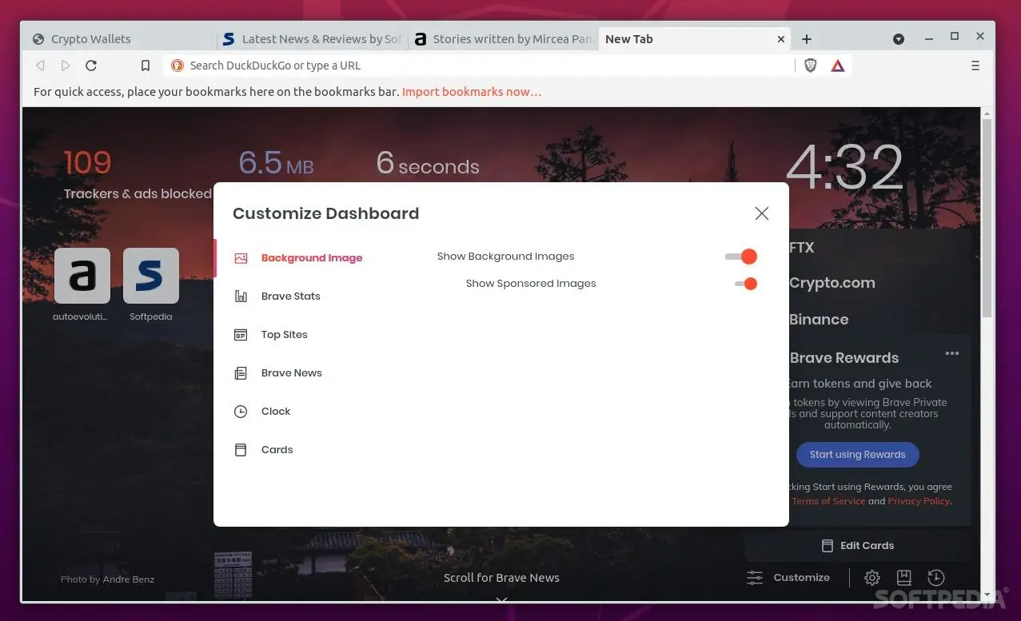Viewport: 1021px width, 621px height.
Task: Open the tab search dropdown arrow
Action: [x=899, y=38]
